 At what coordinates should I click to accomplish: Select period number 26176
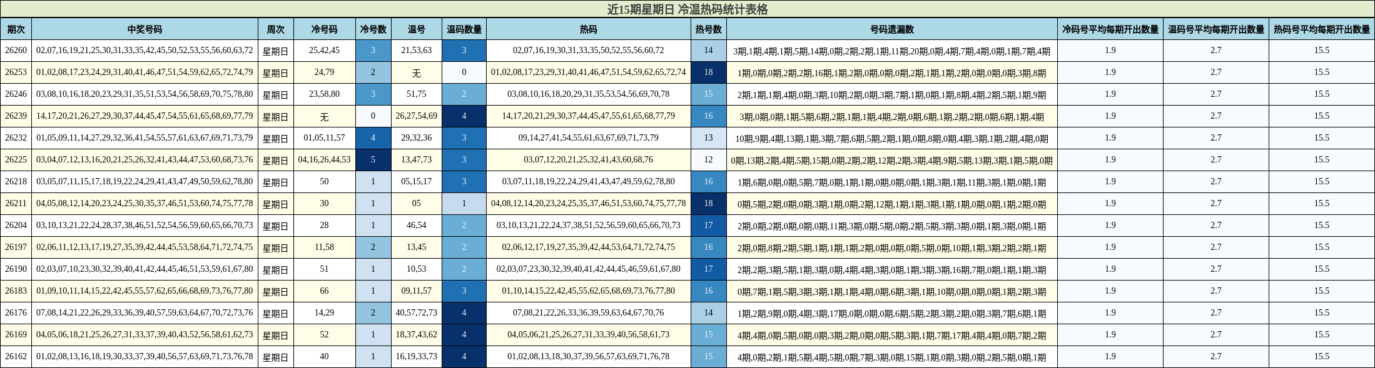click(x=16, y=313)
